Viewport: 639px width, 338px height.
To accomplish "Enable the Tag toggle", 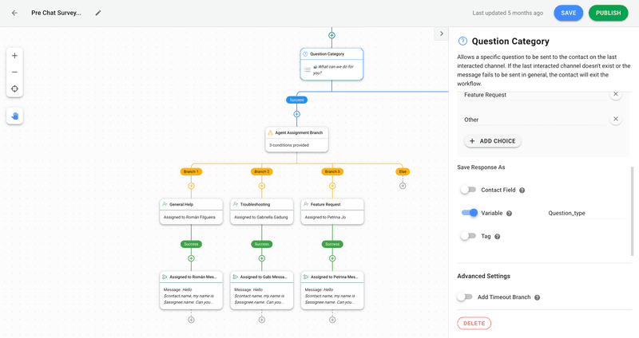I will tap(468, 236).
